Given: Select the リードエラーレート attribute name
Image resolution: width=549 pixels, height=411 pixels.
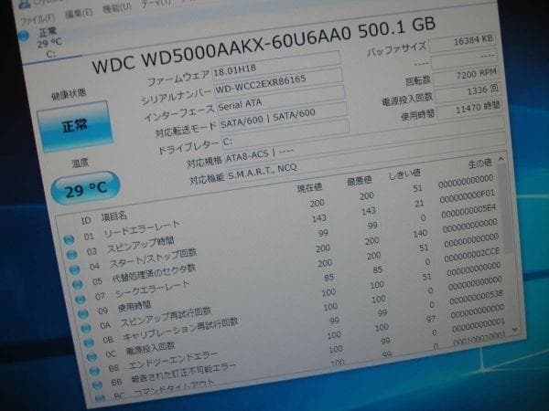Looking at the screenshot, I should [x=142, y=229].
